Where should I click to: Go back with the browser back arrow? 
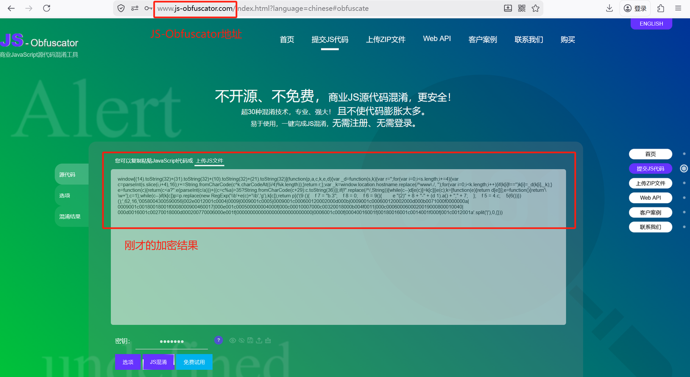[11, 8]
